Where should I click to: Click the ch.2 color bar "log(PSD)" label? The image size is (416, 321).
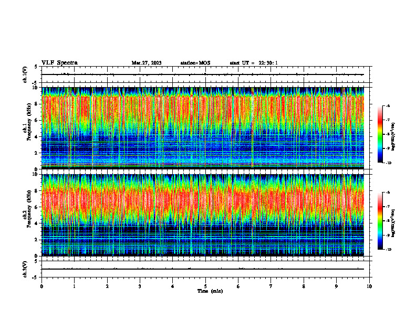(x=393, y=223)
